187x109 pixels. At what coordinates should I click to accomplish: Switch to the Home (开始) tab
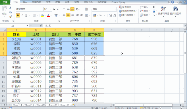pyautogui.click(x=15, y=2)
